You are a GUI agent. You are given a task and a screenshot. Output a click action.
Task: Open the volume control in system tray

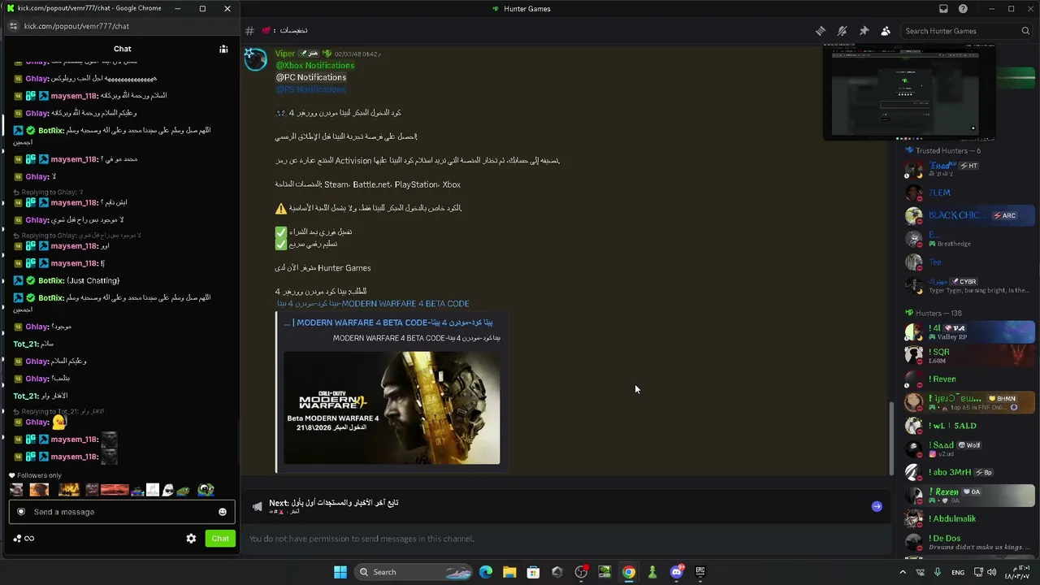(x=991, y=572)
